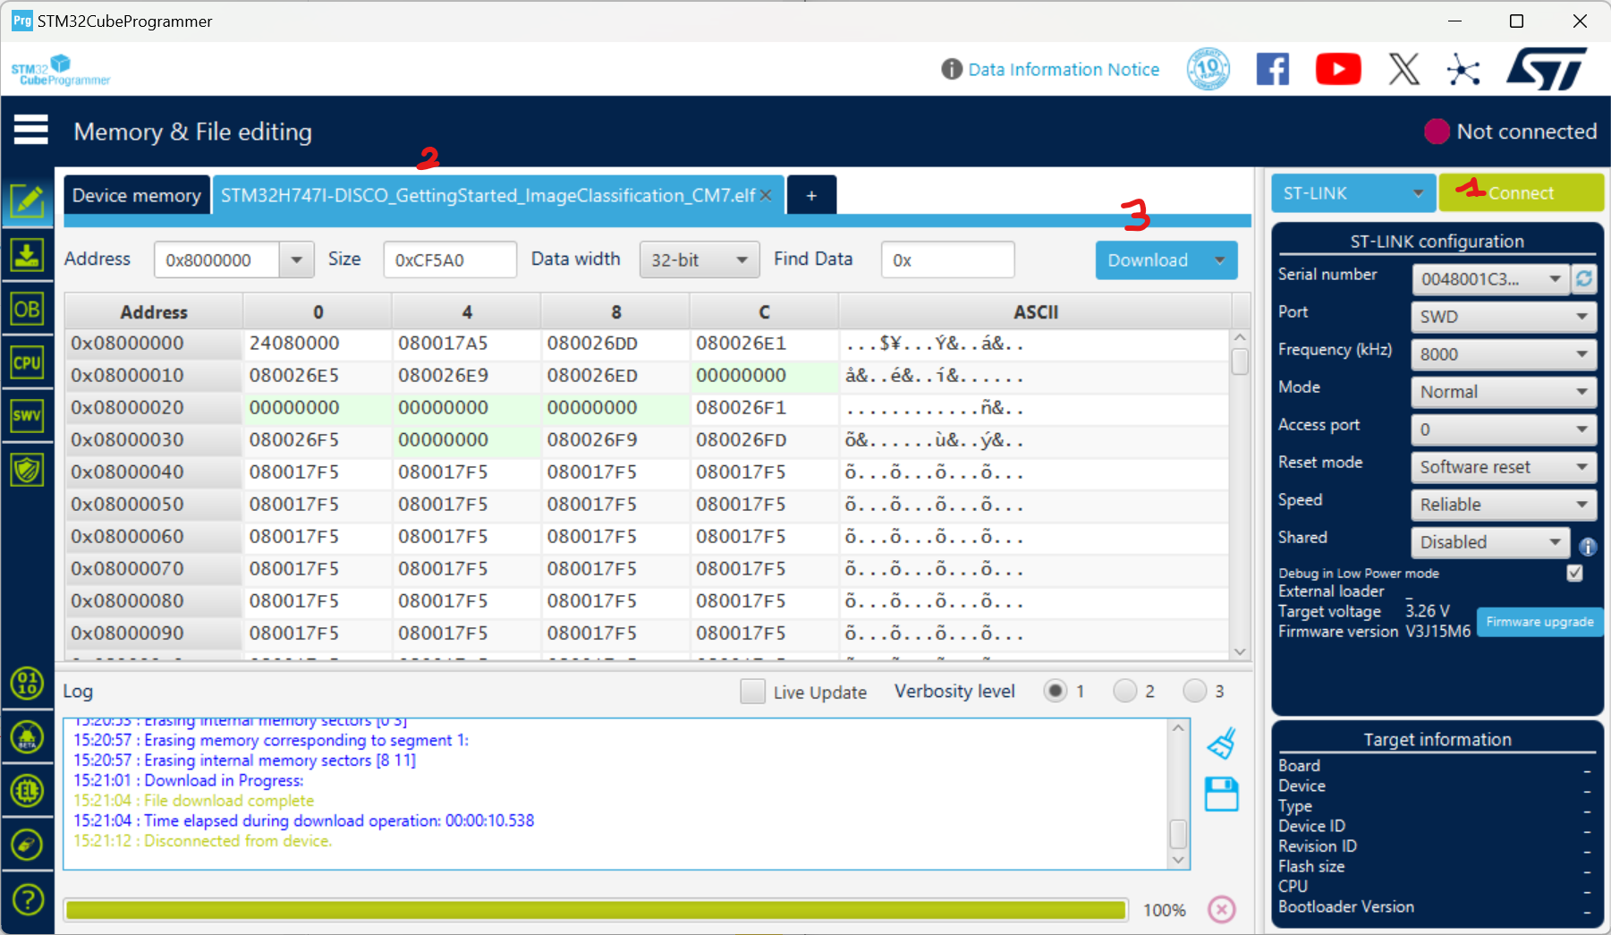Clear the log using the broom icon
This screenshot has width=1611, height=935.
[x=1222, y=743]
